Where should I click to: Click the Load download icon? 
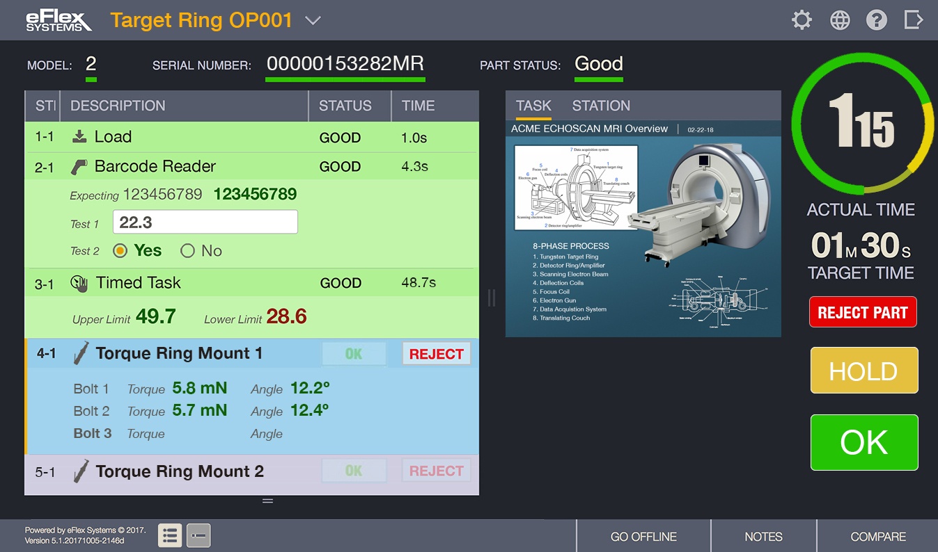point(79,136)
